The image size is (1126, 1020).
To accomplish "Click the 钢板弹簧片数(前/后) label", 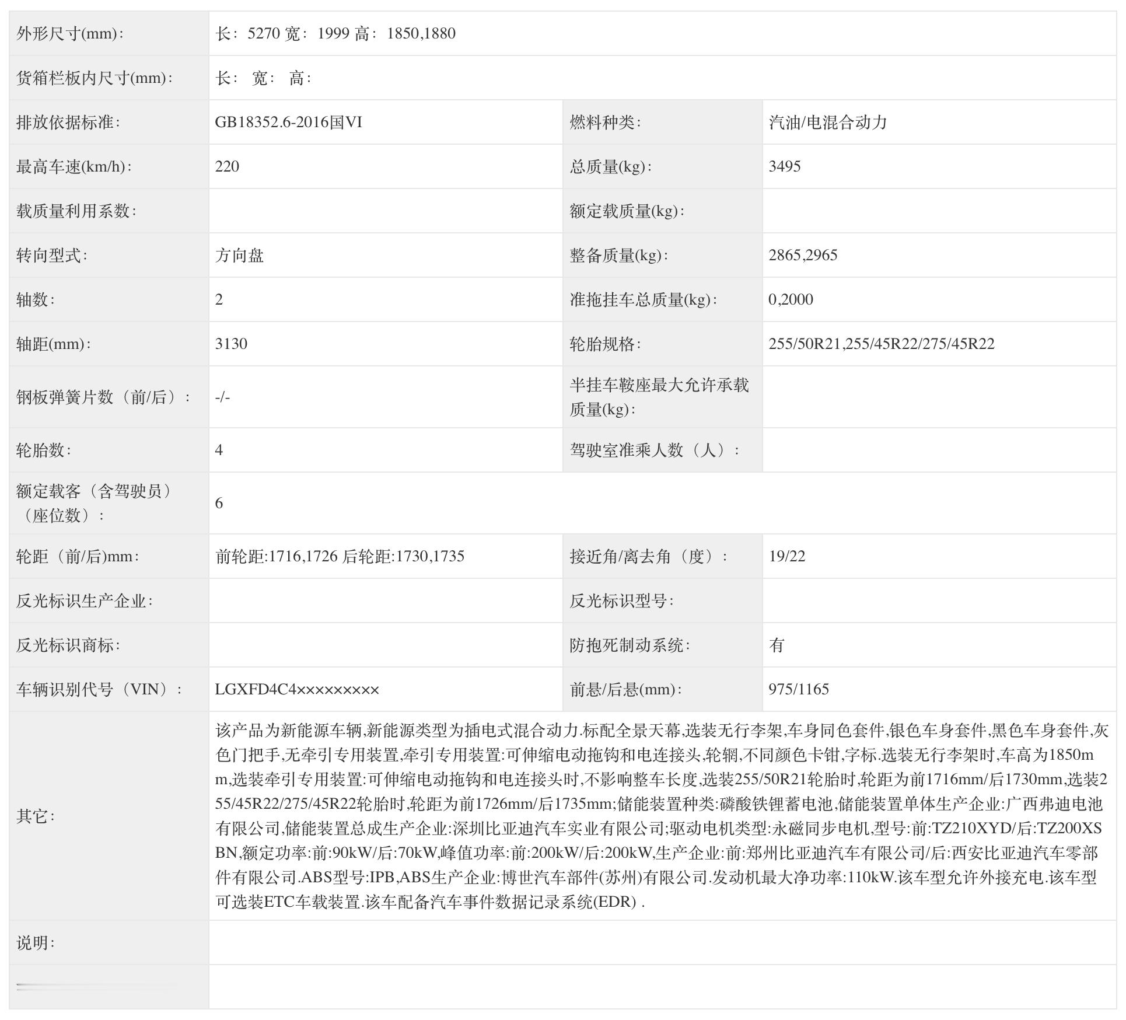I will 104,397.
